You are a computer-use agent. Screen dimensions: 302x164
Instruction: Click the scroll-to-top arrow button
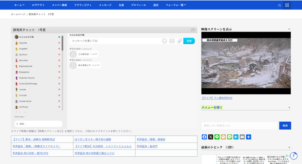[294, 156]
